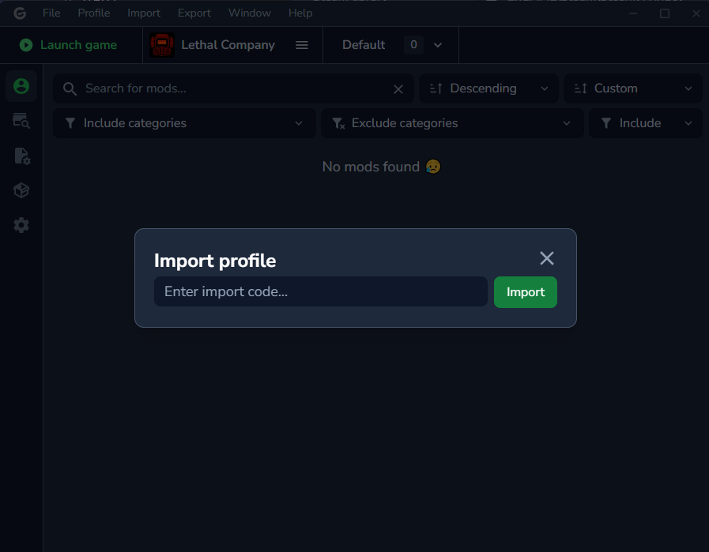709x552 pixels.
Task: Focus the Enter import code field
Action: [320, 292]
